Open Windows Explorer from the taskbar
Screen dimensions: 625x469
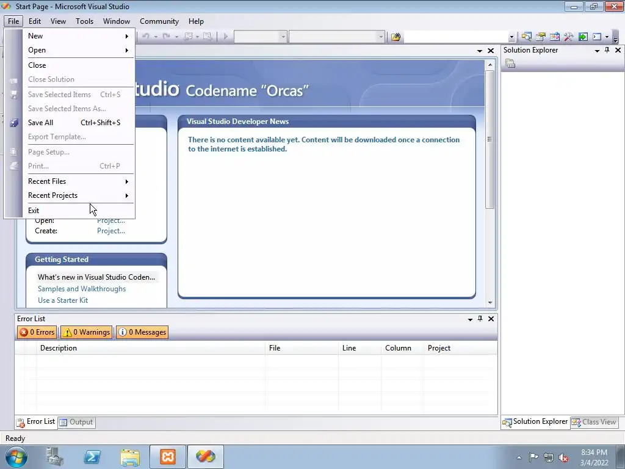130,457
